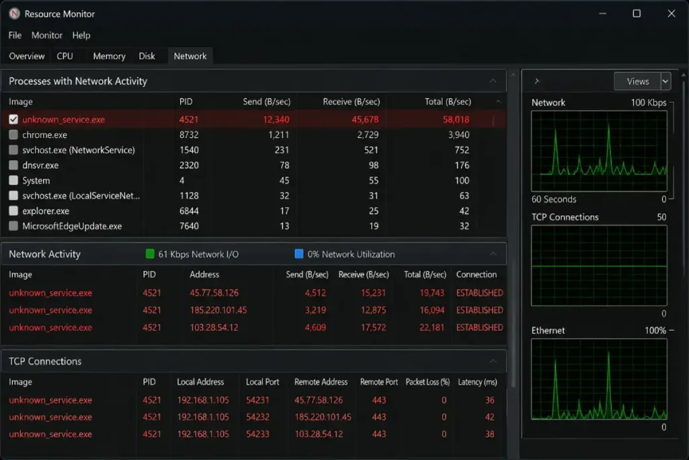Tick the explorer.exe checkbox

[x=13, y=211]
